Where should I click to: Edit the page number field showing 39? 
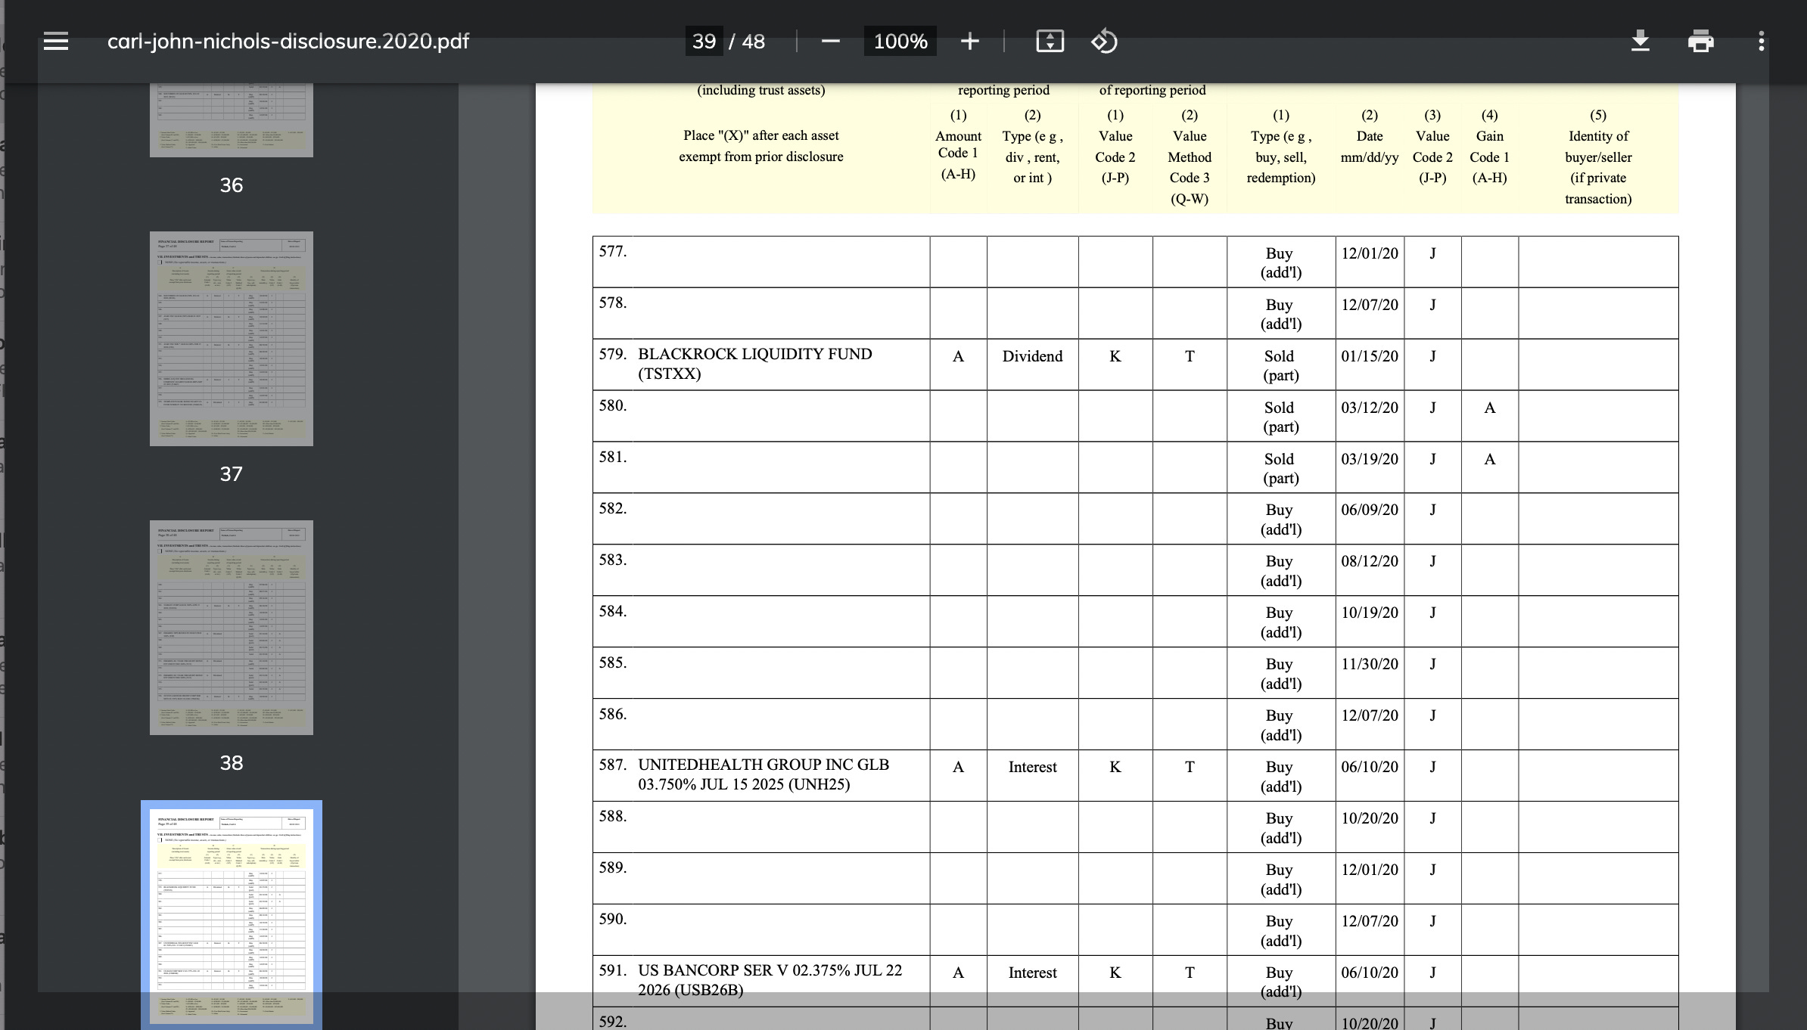click(704, 41)
